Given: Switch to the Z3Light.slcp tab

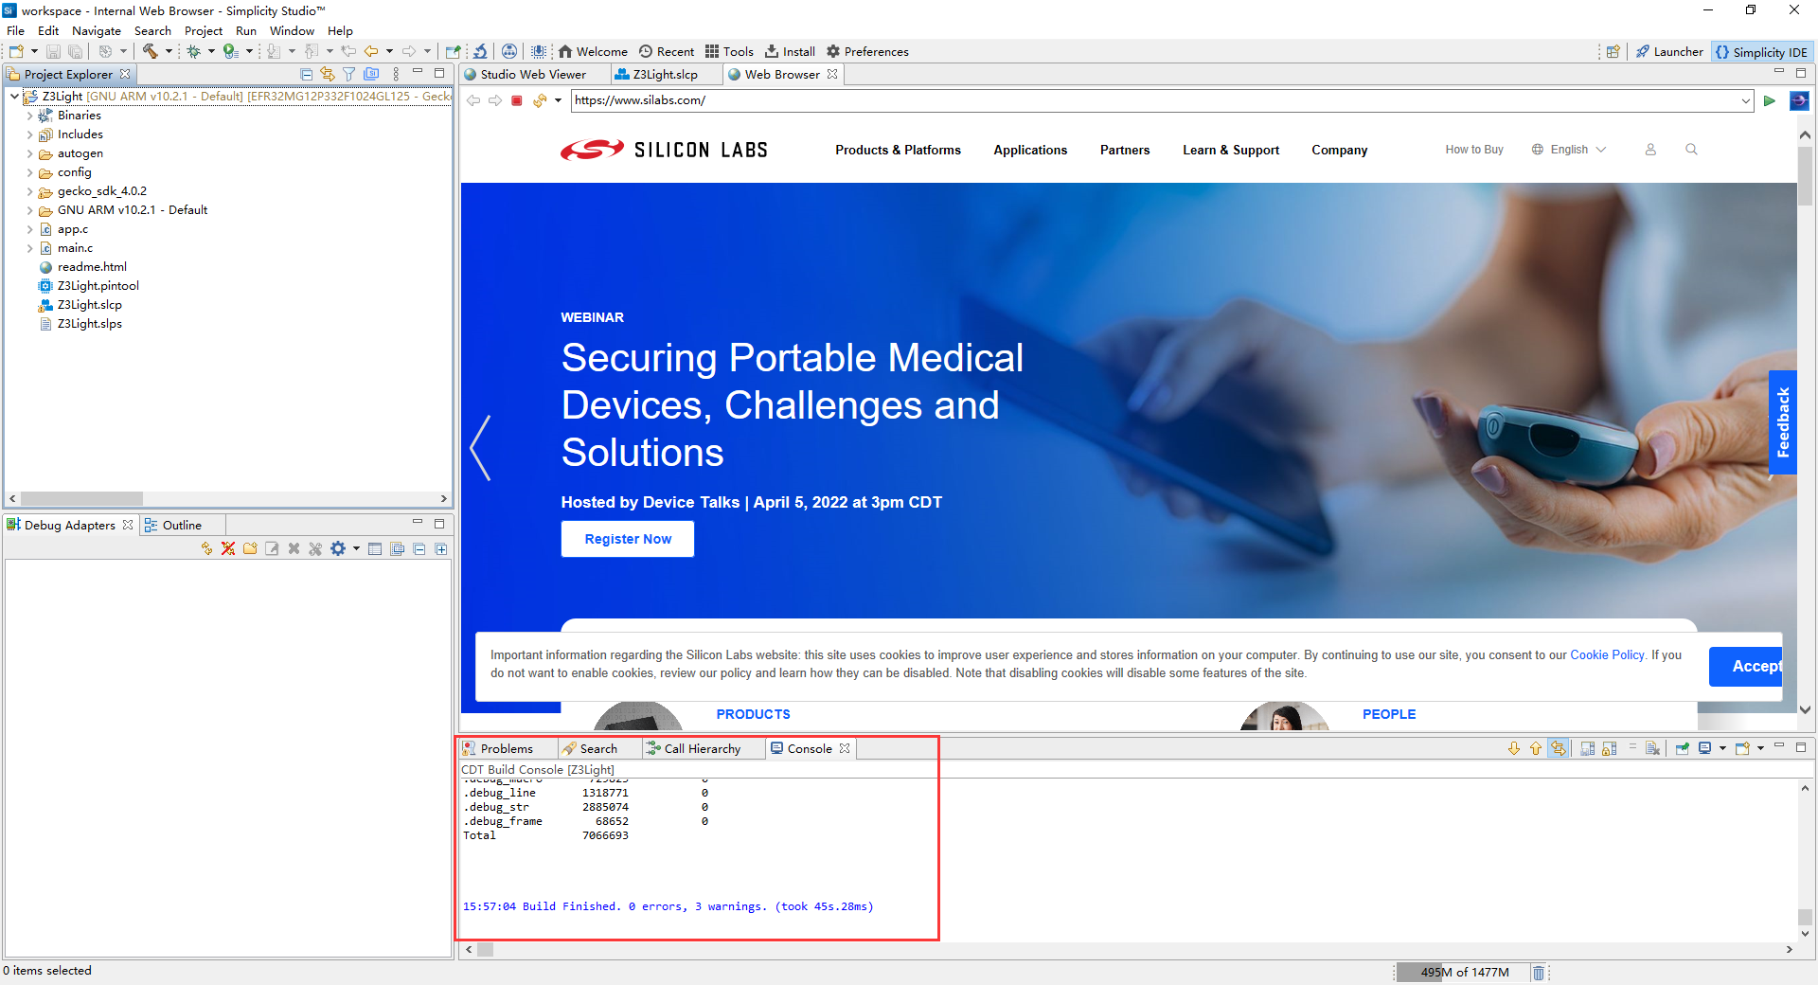Looking at the screenshot, I should [666, 74].
